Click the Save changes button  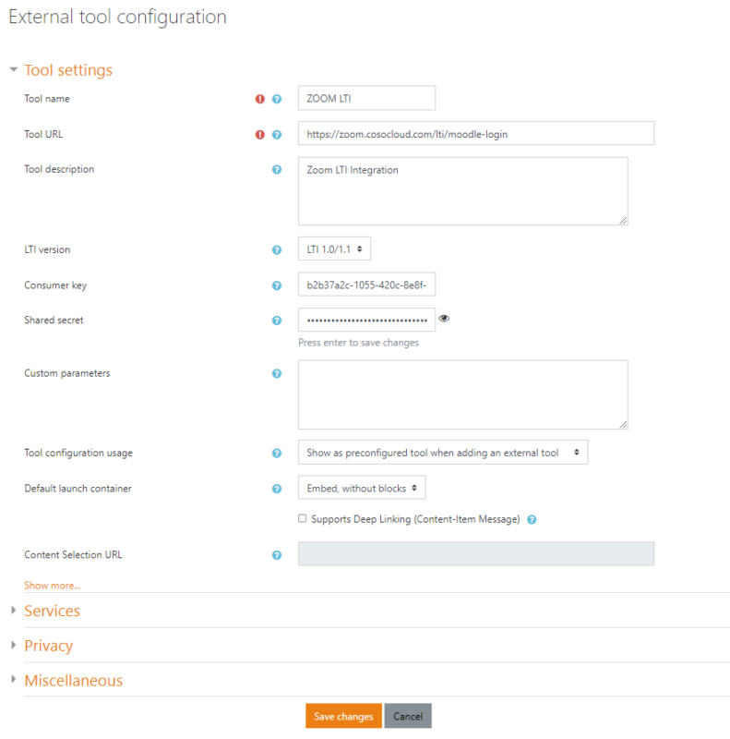click(x=343, y=716)
